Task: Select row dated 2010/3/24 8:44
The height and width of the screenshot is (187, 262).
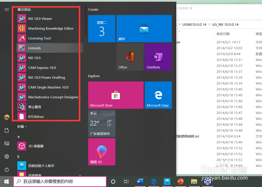Action: [x=219, y=54]
